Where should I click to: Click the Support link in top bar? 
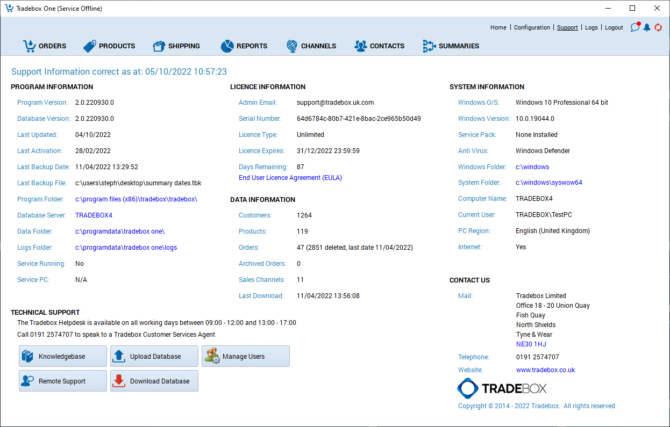coord(567,27)
